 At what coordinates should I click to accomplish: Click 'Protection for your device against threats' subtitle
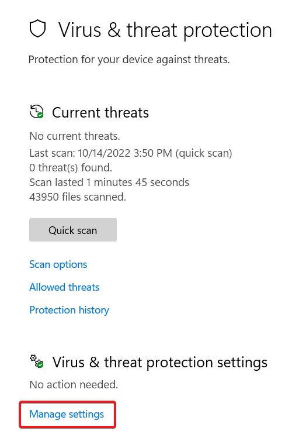[x=129, y=60]
